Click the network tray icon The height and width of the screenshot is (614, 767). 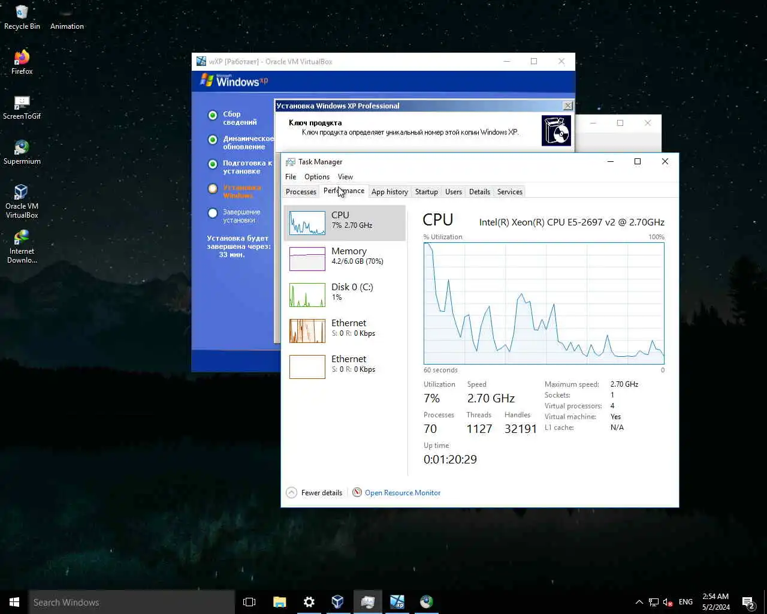pos(653,602)
